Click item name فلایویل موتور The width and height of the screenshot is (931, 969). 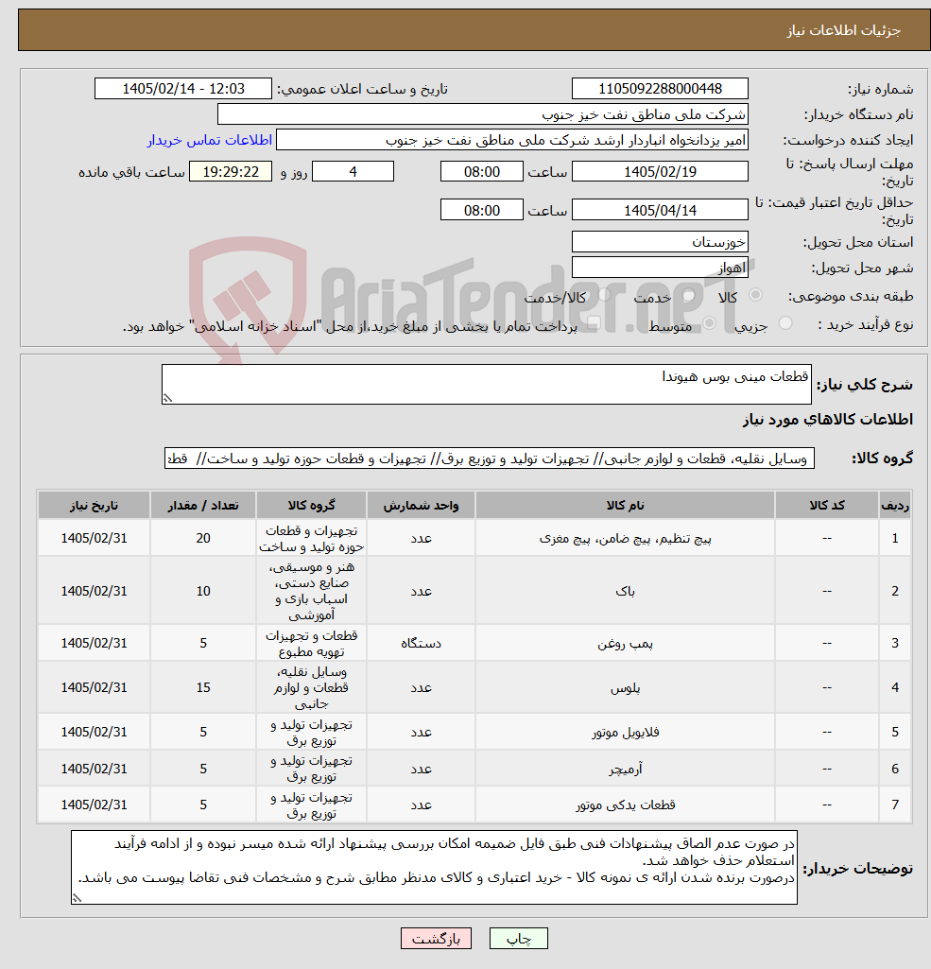(x=625, y=733)
